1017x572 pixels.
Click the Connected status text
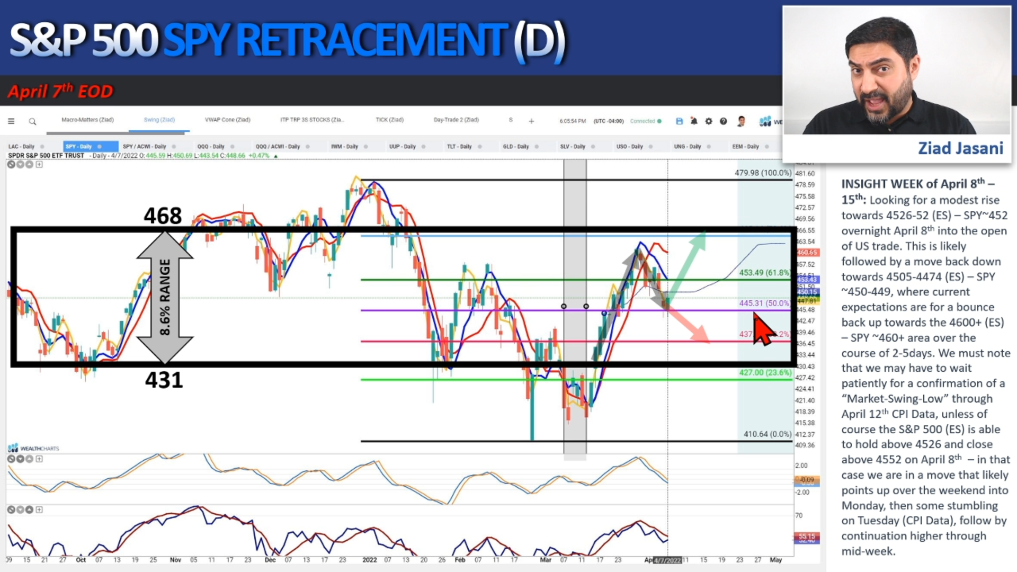(x=643, y=121)
